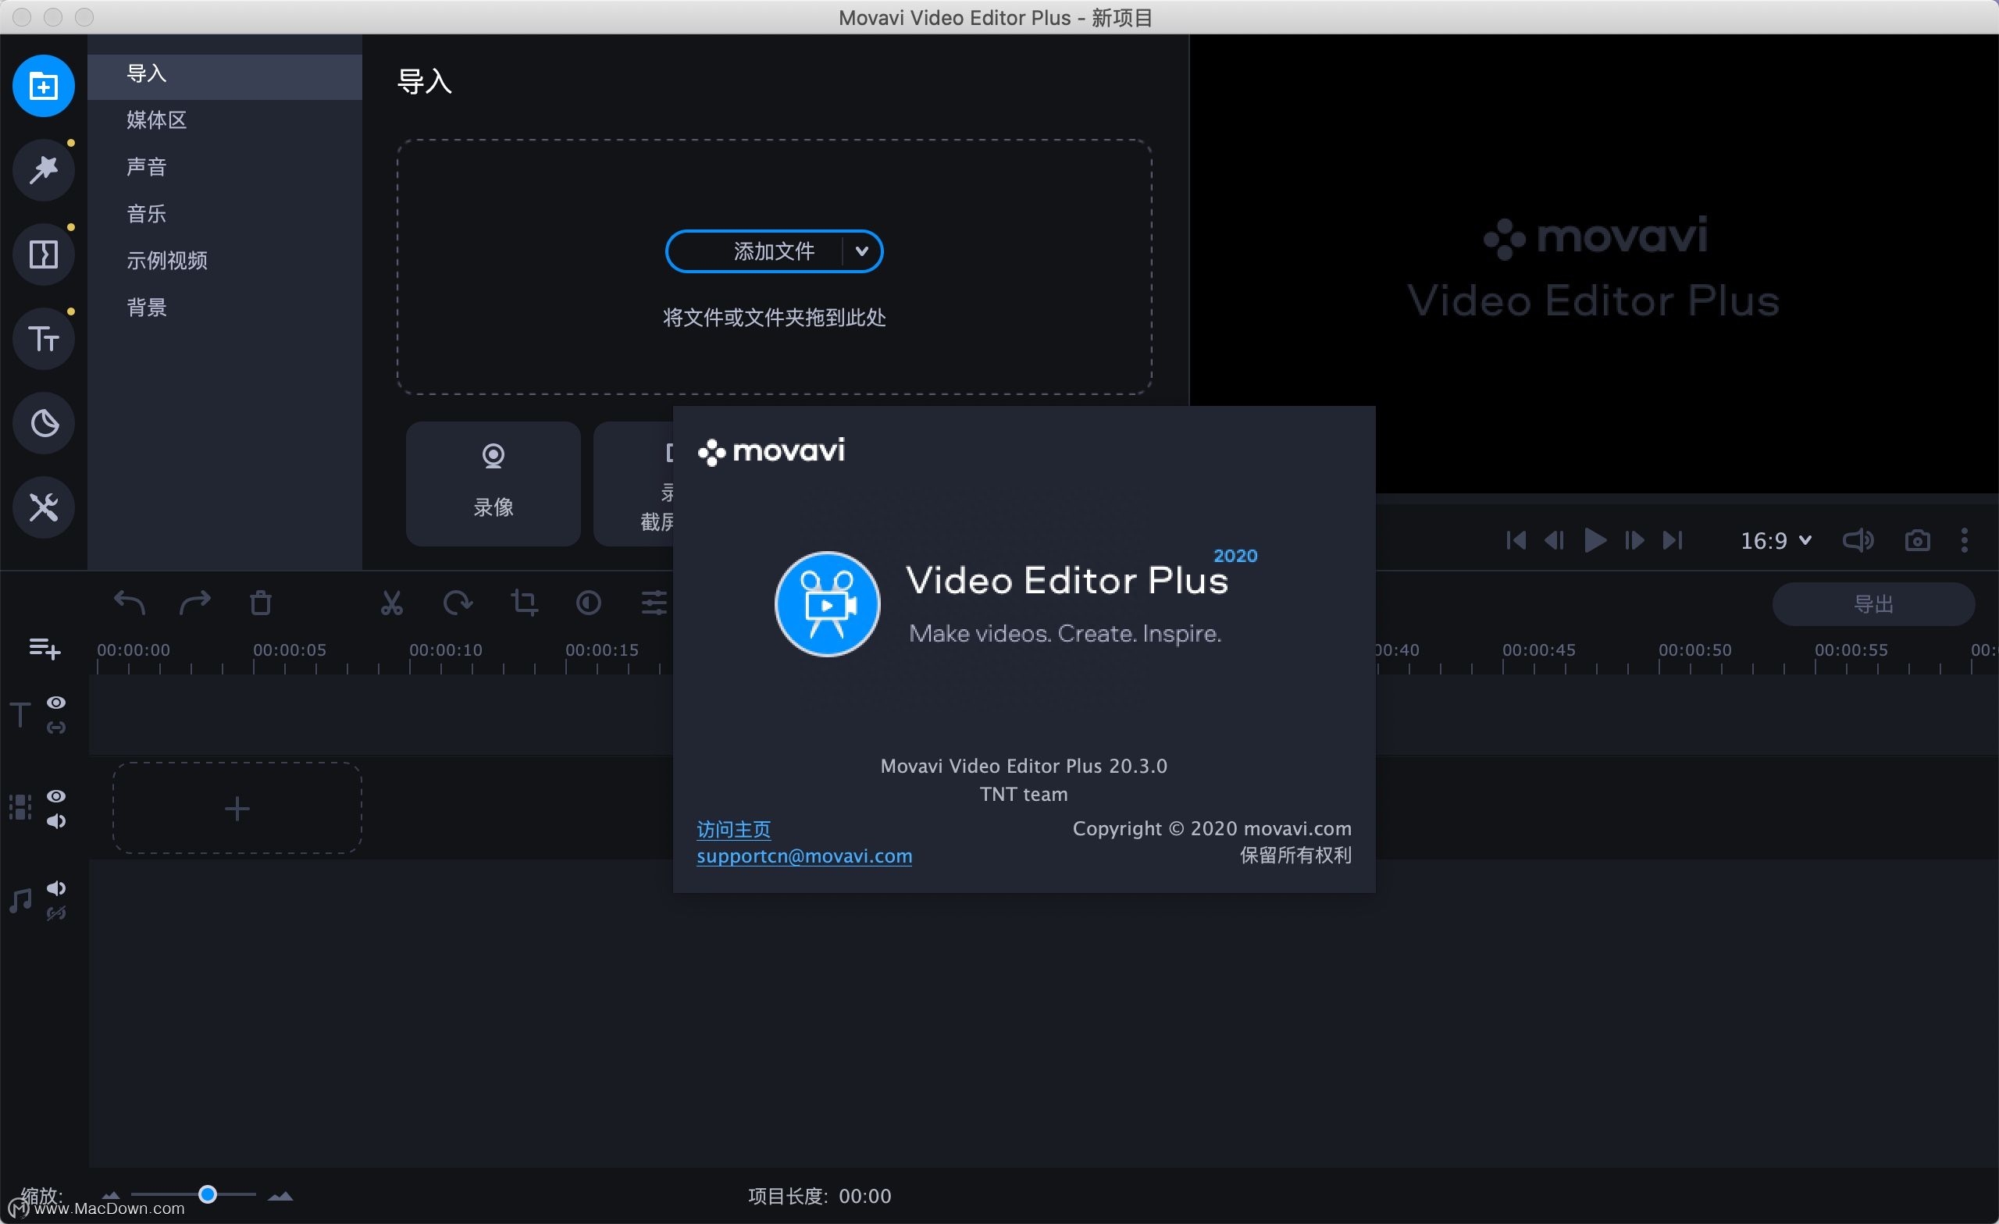Switch to the 示例视频 tab
Screen dimensions: 1999x1224
pyautogui.click(x=167, y=261)
